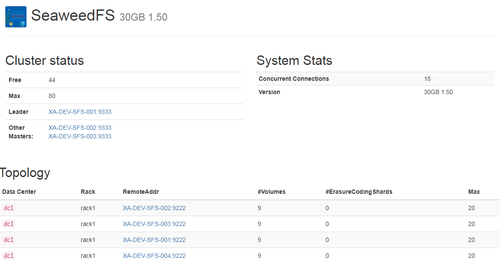This screenshot has height=269, width=500.
Task: Click the Max column header in Topology
Action: 474,192
